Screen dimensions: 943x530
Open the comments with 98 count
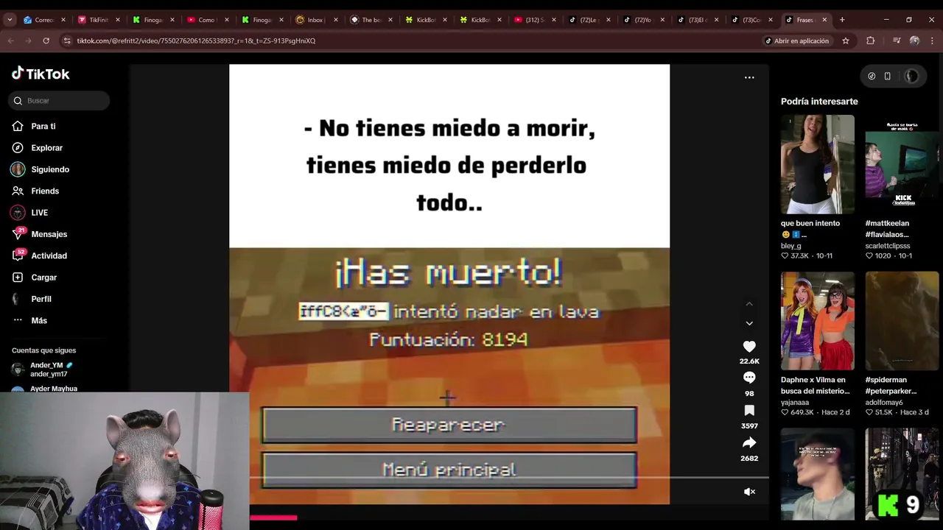click(749, 378)
